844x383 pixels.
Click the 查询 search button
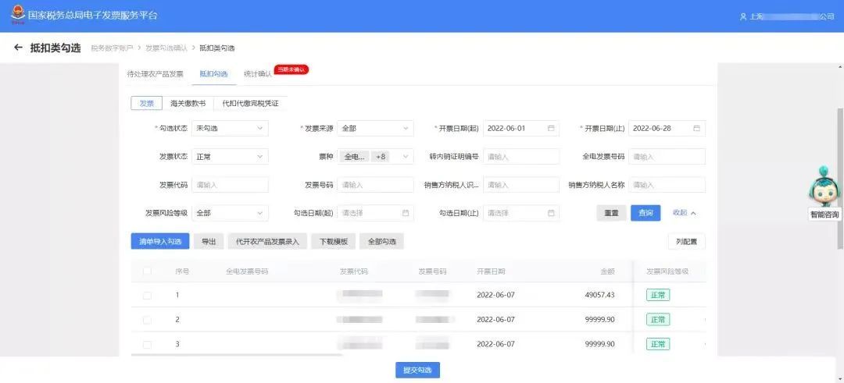click(646, 213)
